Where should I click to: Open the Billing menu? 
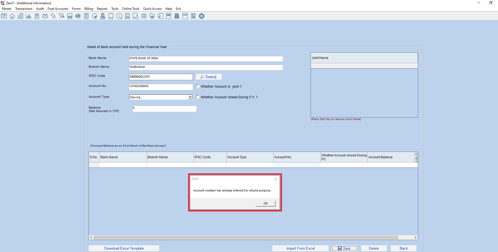(x=89, y=9)
